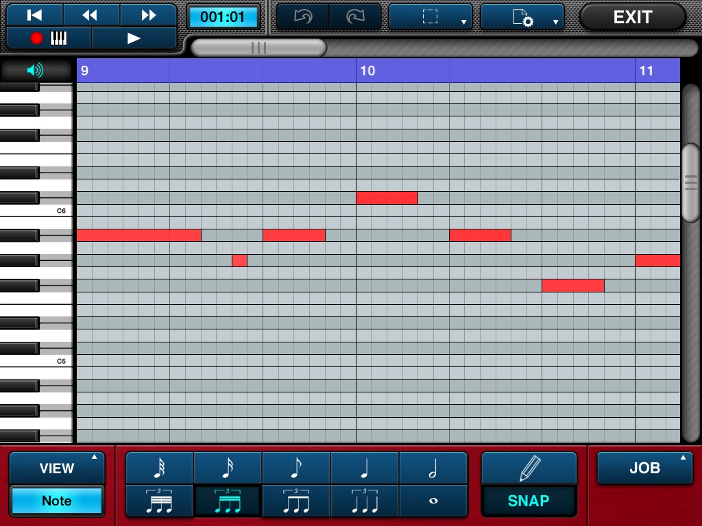This screenshot has height=526, width=702.
Task: Fast-forward with double-right arrows button
Action: 148,16
